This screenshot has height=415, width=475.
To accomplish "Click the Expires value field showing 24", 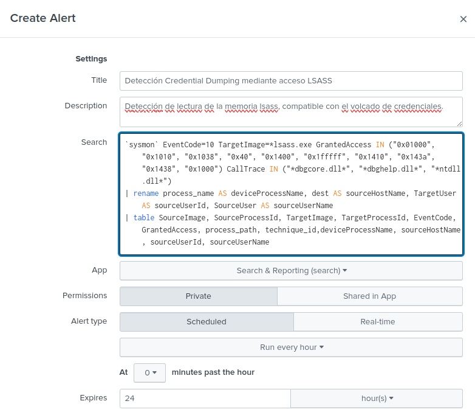I will pyautogui.click(x=205, y=399).
